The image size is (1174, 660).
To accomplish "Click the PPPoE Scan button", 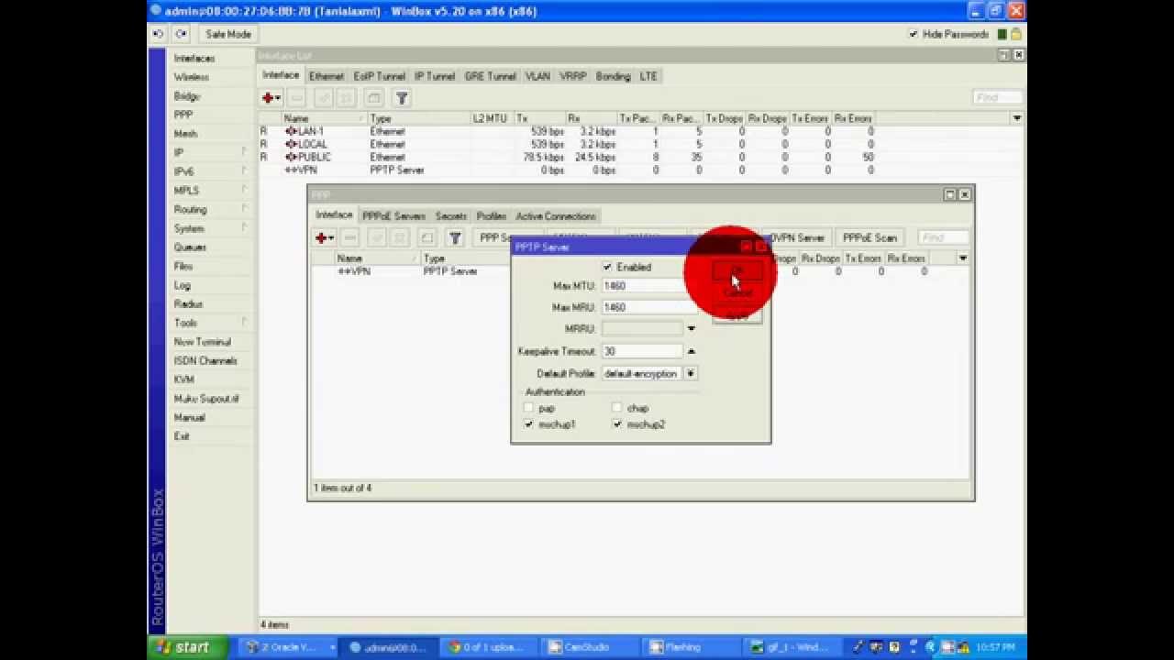I will coord(869,237).
